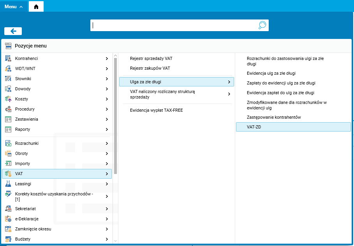Click the Kontrahenci icon
The image size is (354, 246).
pos(8,58)
